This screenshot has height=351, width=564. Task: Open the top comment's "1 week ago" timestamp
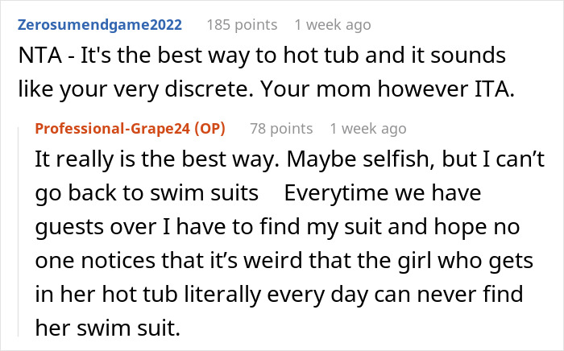(x=332, y=24)
